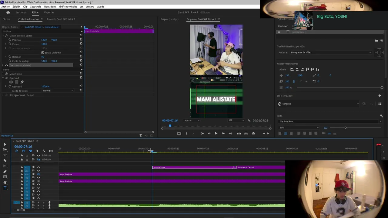
Task: Click the Home icon in the top bar
Action: tap(8, 12)
